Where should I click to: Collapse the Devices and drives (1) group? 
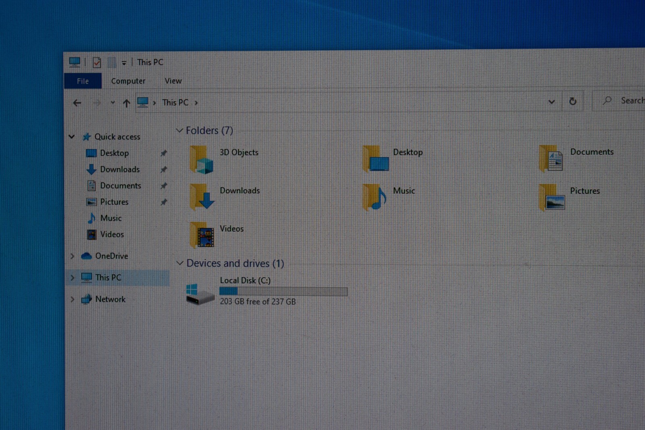pyautogui.click(x=180, y=263)
